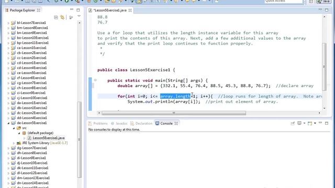Select the src folder

coord(25,128)
